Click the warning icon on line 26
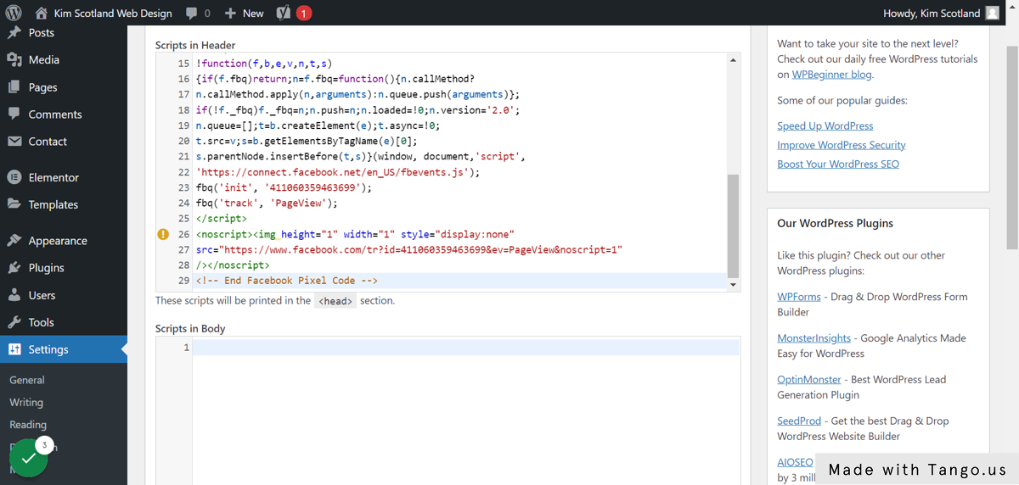Image resolution: width=1019 pixels, height=485 pixels. (x=163, y=234)
